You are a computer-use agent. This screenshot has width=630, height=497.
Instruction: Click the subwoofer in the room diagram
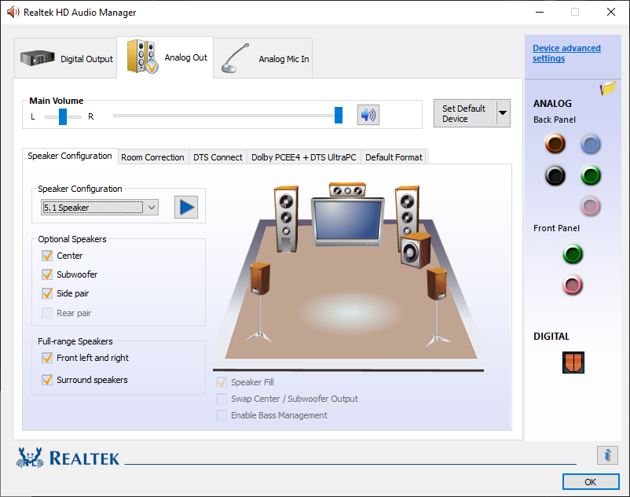(x=416, y=251)
